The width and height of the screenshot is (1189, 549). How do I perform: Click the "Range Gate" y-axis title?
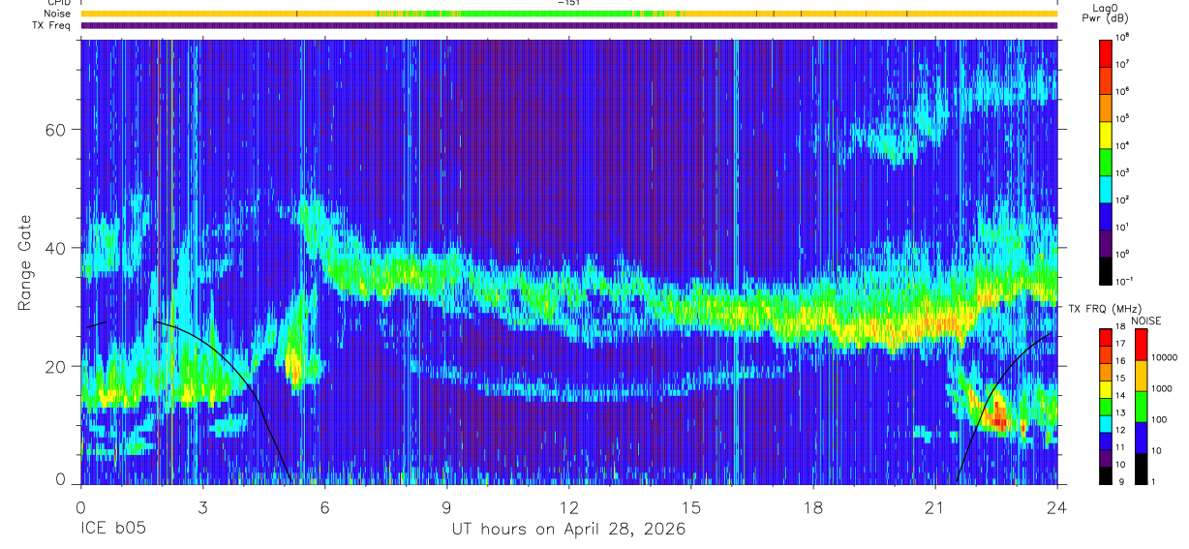pos(23,262)
